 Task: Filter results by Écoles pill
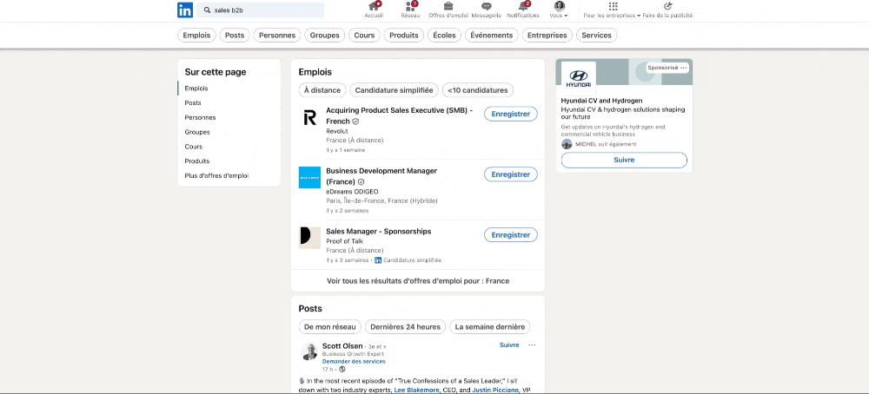pos(444,36)
